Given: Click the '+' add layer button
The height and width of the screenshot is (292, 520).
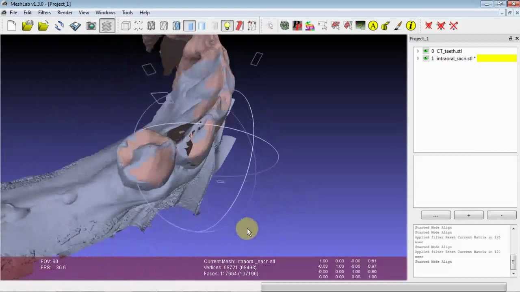Looking at the screenshot, I should (469, 215).
